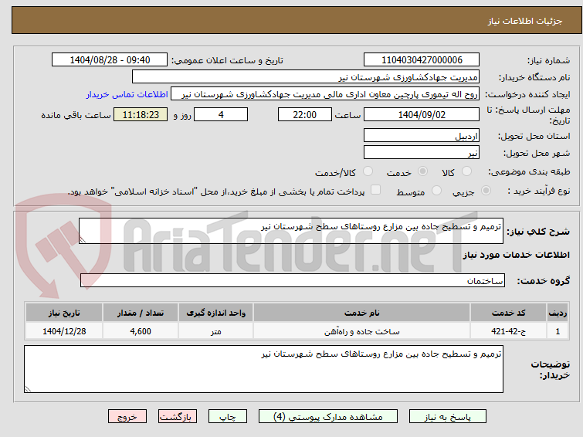Click the شماره نیاز field 1104030427000006
This screenshot has width=583, height=437.
coord(422,60)
